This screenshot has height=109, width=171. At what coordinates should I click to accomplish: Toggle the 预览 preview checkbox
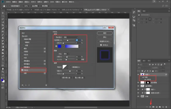pyautogui.click(x=101, y=45)
